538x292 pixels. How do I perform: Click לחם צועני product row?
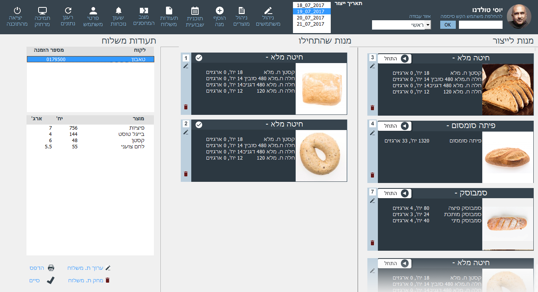coord(90,146)
